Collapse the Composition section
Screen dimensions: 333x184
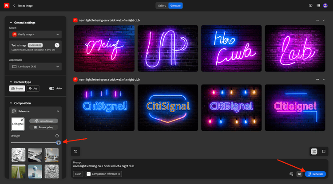click(x=11, y=103)
